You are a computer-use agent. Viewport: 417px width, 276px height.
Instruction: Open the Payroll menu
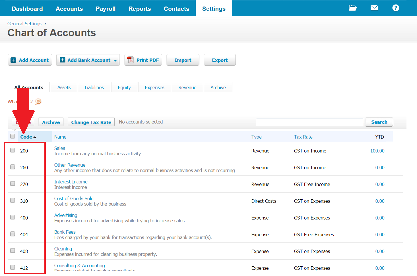coord(106,9)
